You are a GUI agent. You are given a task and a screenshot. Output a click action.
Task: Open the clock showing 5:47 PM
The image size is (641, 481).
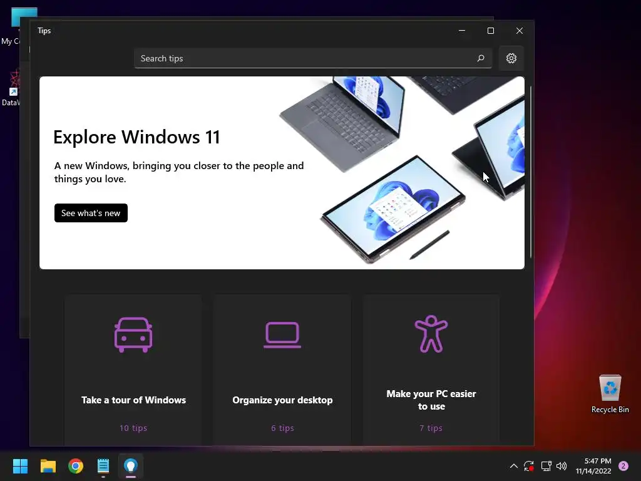(593, 466)
